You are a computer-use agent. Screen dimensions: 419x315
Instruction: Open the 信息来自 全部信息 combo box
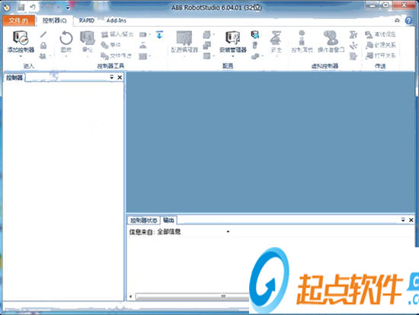194,231
